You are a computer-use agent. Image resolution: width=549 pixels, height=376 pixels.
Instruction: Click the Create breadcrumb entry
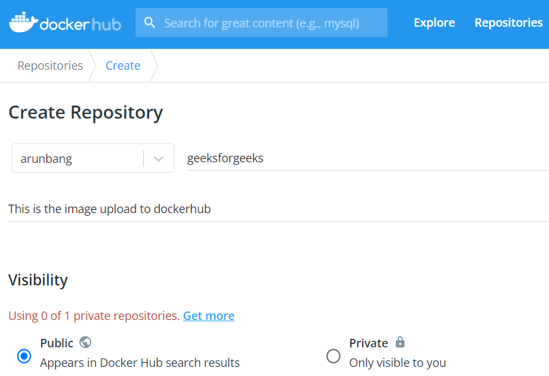[x=123, y=65]
